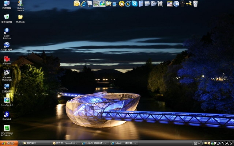Launch Internet Explorer from the top dock

(83, 4)
